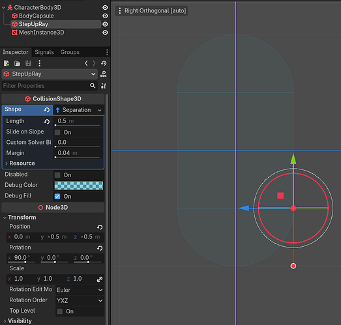Click the search magnifier icon
341x325 pixels.
click(x=93, y=85)
